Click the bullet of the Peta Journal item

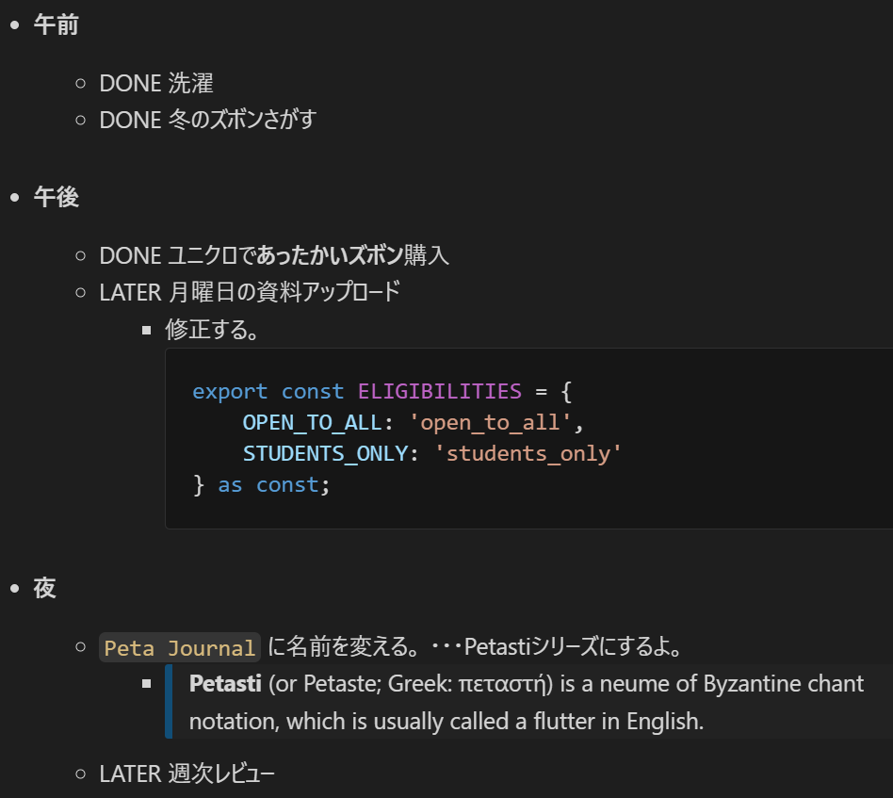[80, 647]
